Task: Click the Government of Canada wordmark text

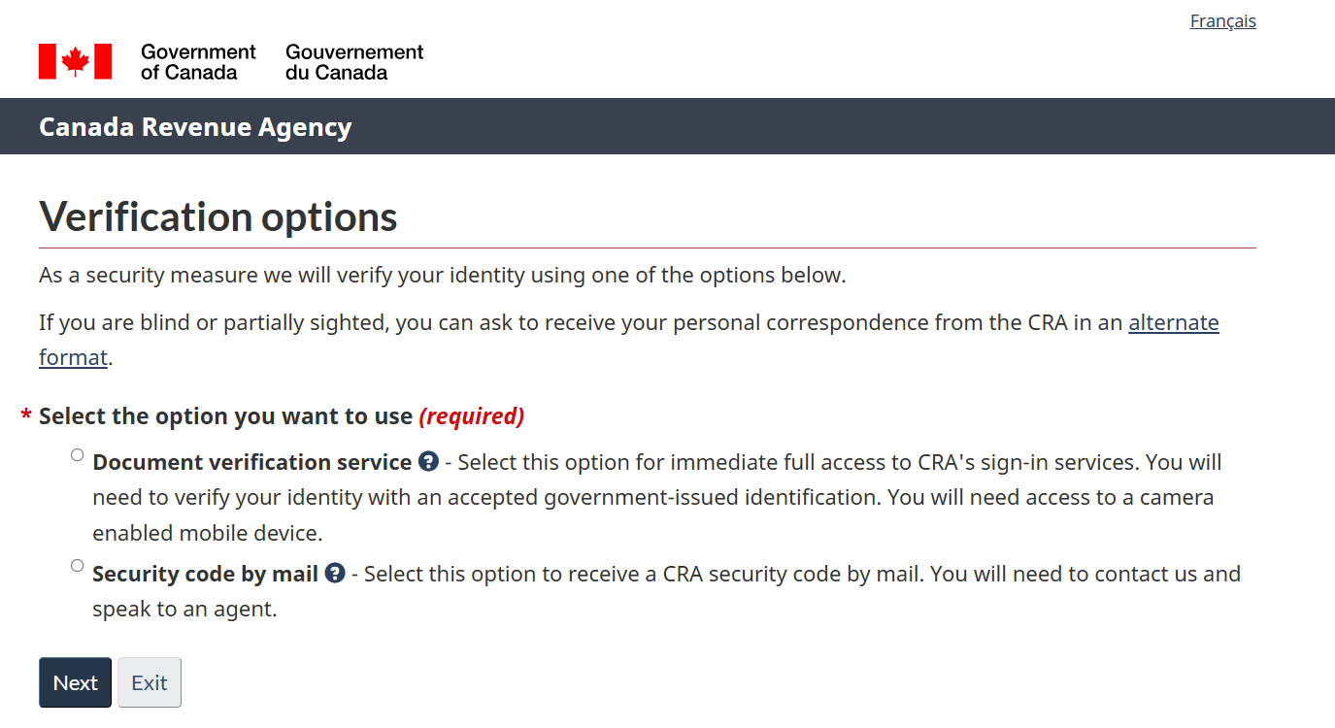Action: (x=198, y=62)
